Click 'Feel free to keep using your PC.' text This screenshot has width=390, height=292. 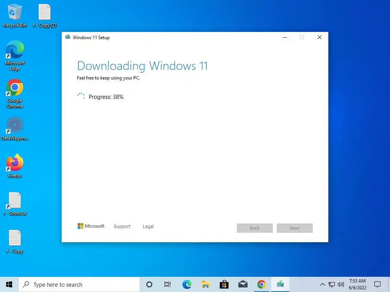point(109,78)
